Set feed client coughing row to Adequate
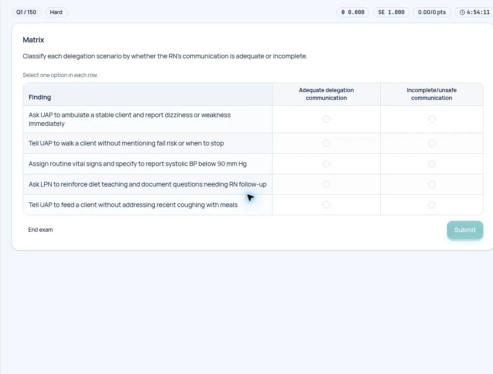Screen dimensions: 493x374 [x=326, y=205]
